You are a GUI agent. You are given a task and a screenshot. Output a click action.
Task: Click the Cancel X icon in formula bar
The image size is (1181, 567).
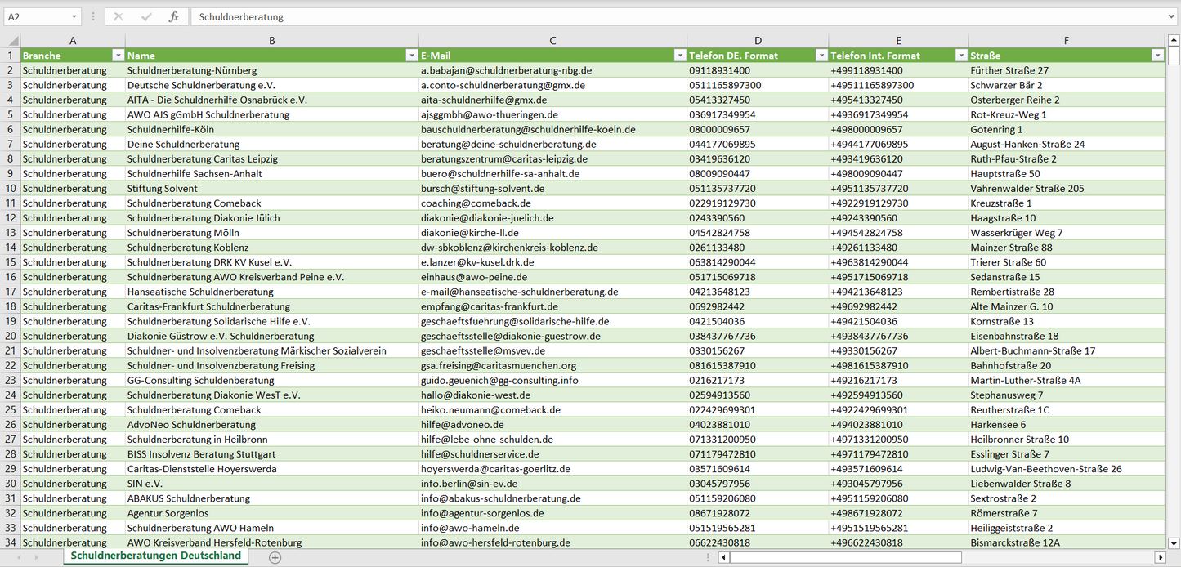tap(119, 16)
